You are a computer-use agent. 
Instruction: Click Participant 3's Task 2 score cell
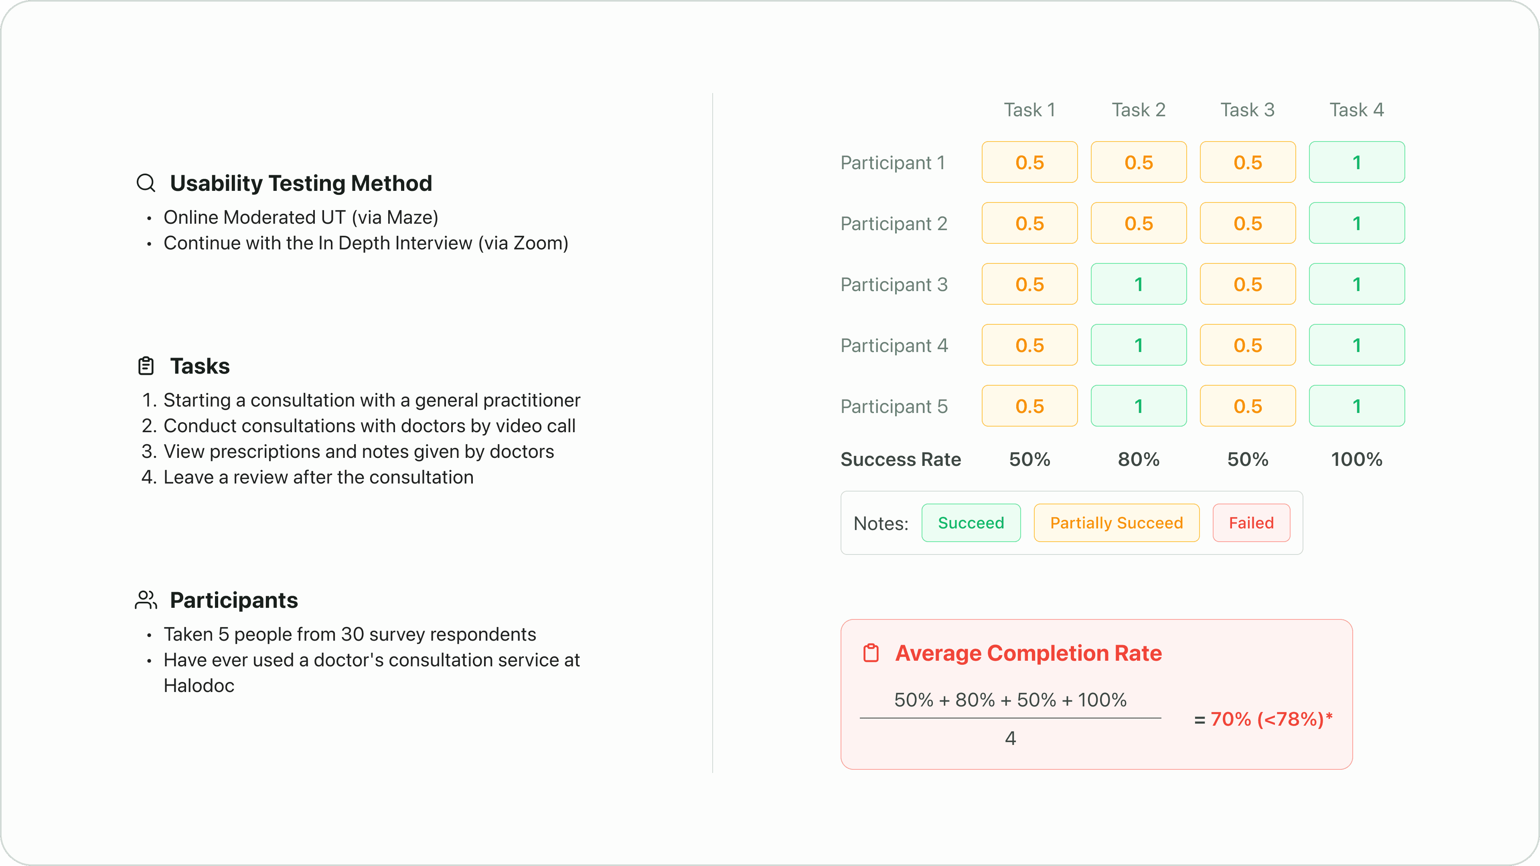pos(1138,284)
